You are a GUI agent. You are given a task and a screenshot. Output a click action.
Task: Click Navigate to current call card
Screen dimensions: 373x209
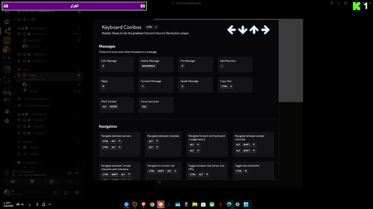[163, 171]
